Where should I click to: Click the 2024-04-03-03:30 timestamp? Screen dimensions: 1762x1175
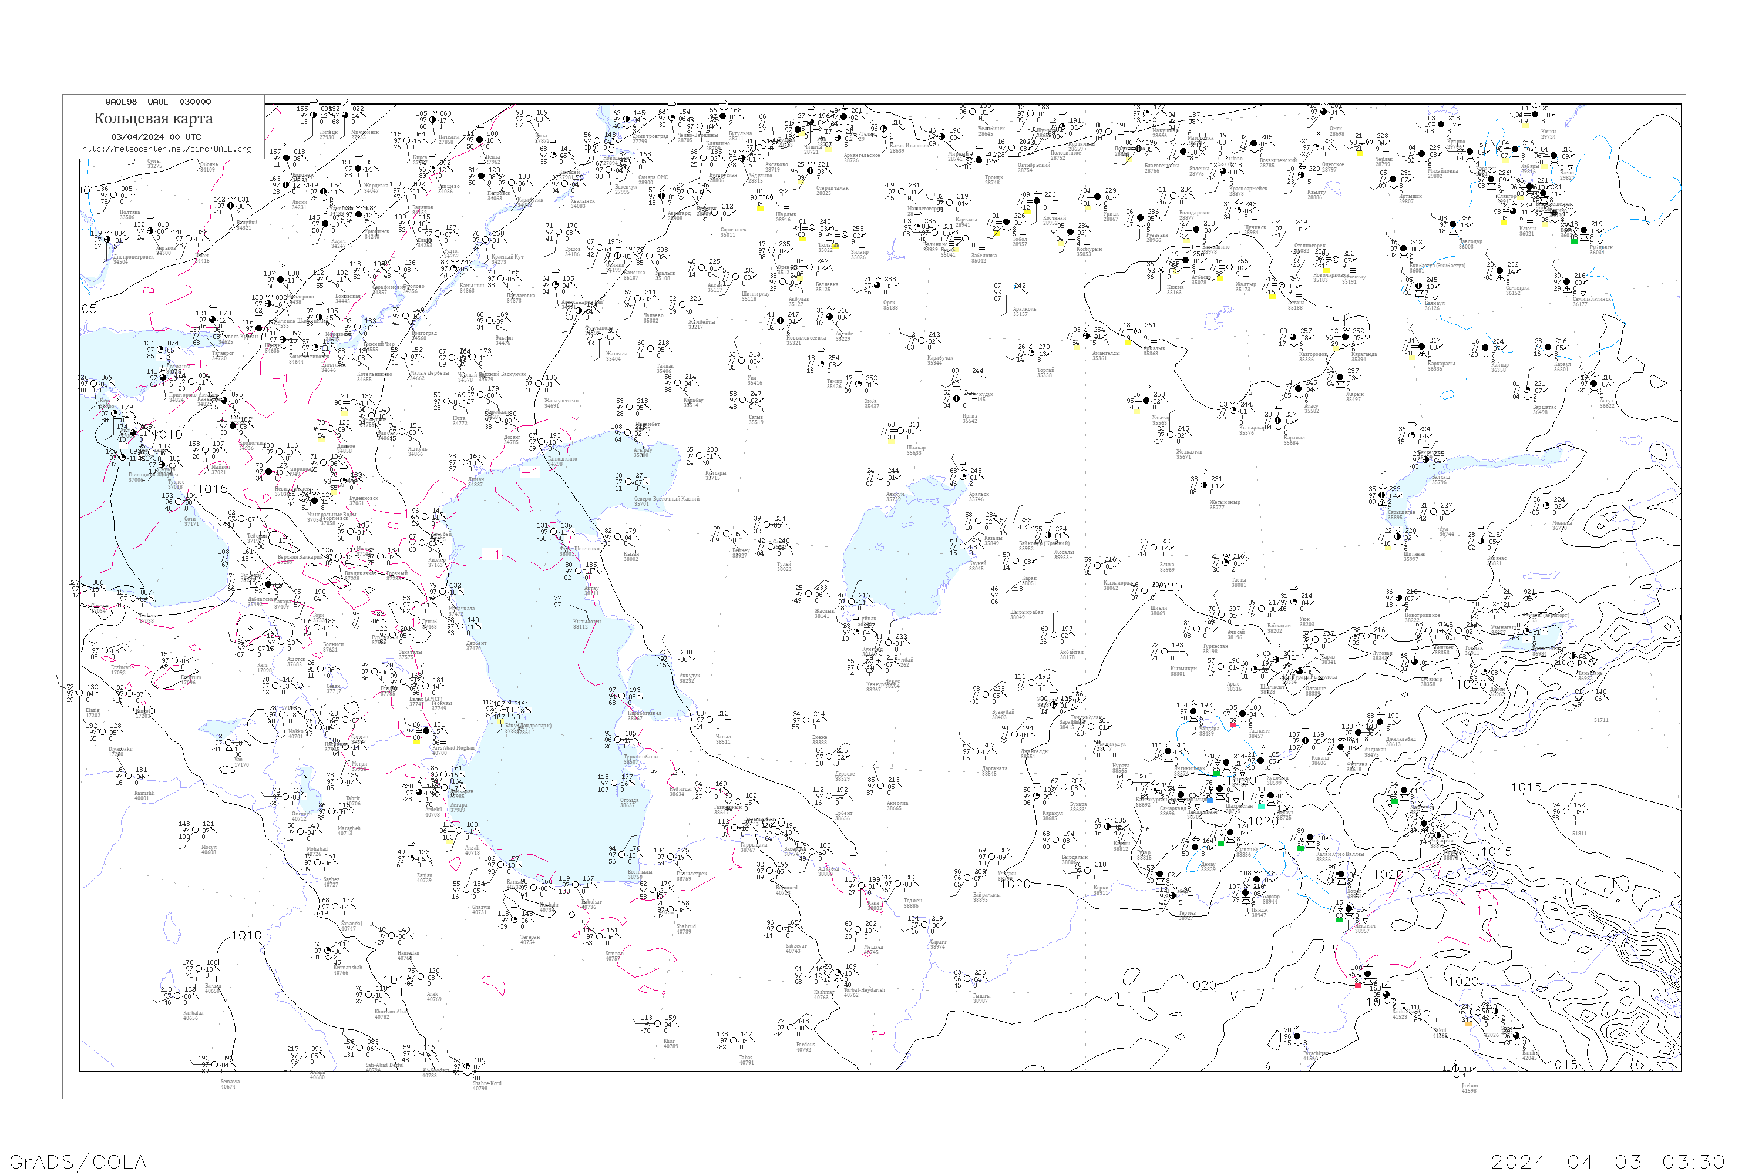pos(1608,1161)
